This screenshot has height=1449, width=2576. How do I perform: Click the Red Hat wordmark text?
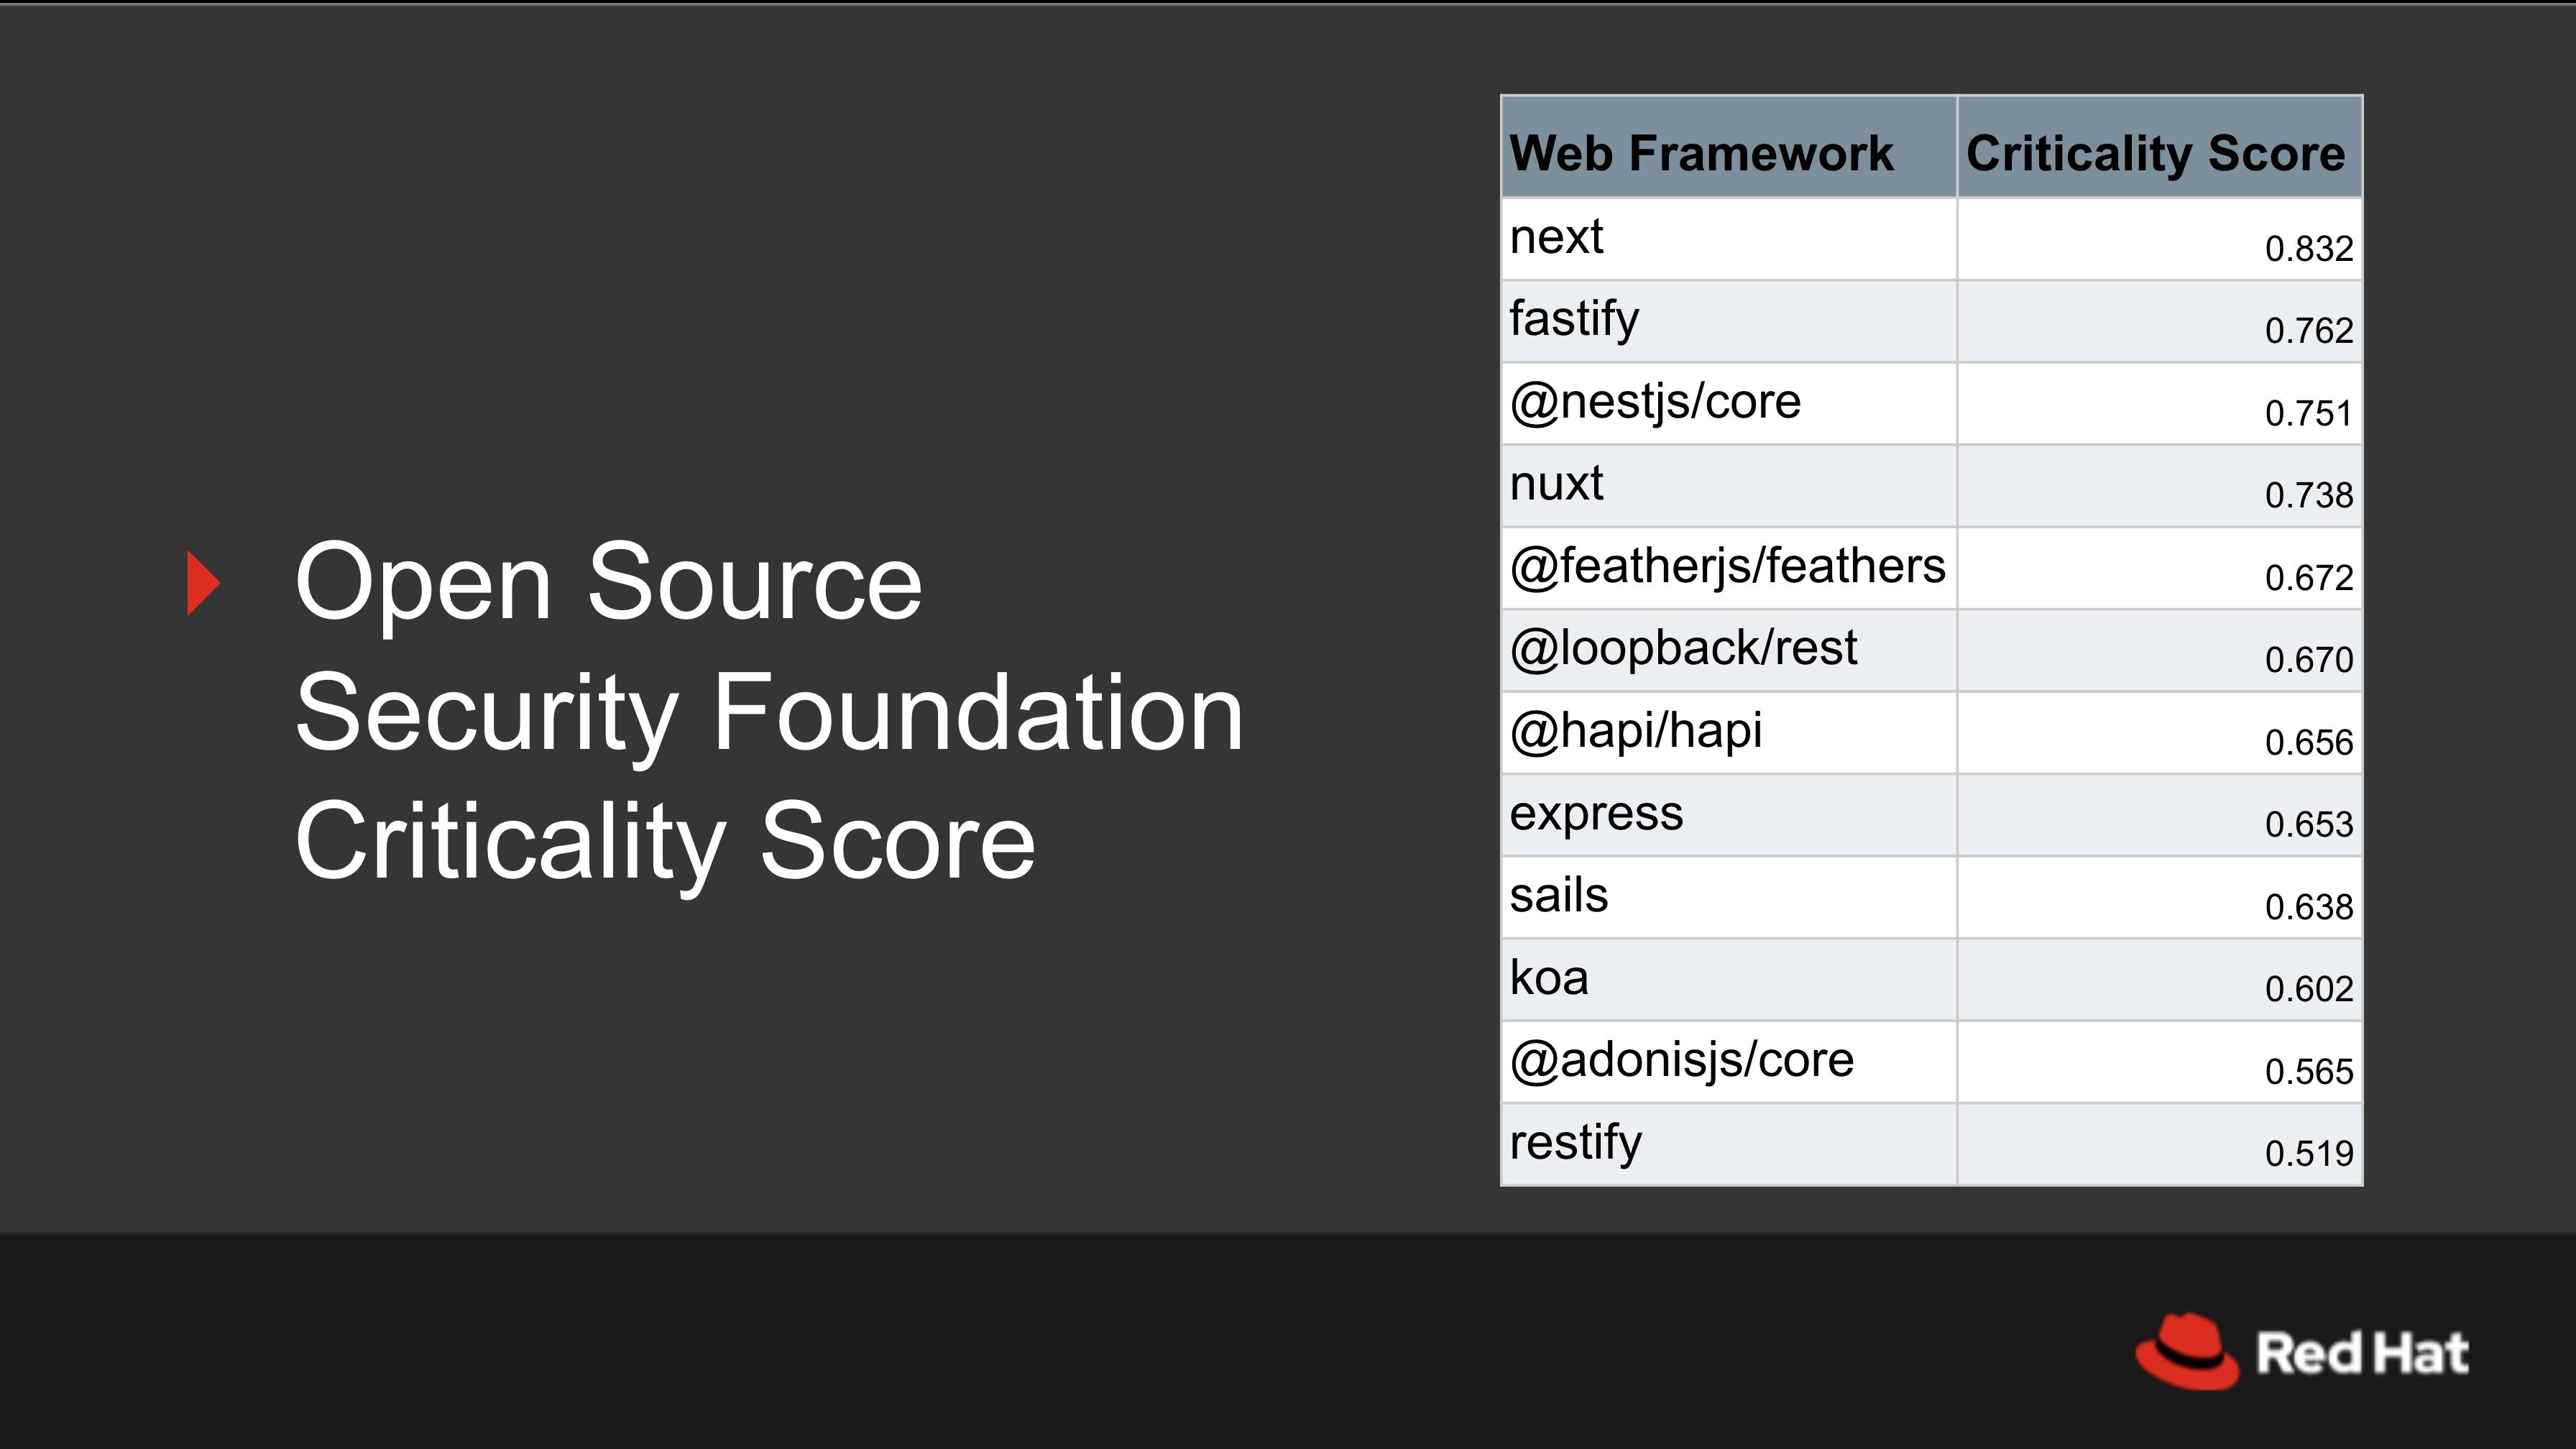[2362, 1354]
